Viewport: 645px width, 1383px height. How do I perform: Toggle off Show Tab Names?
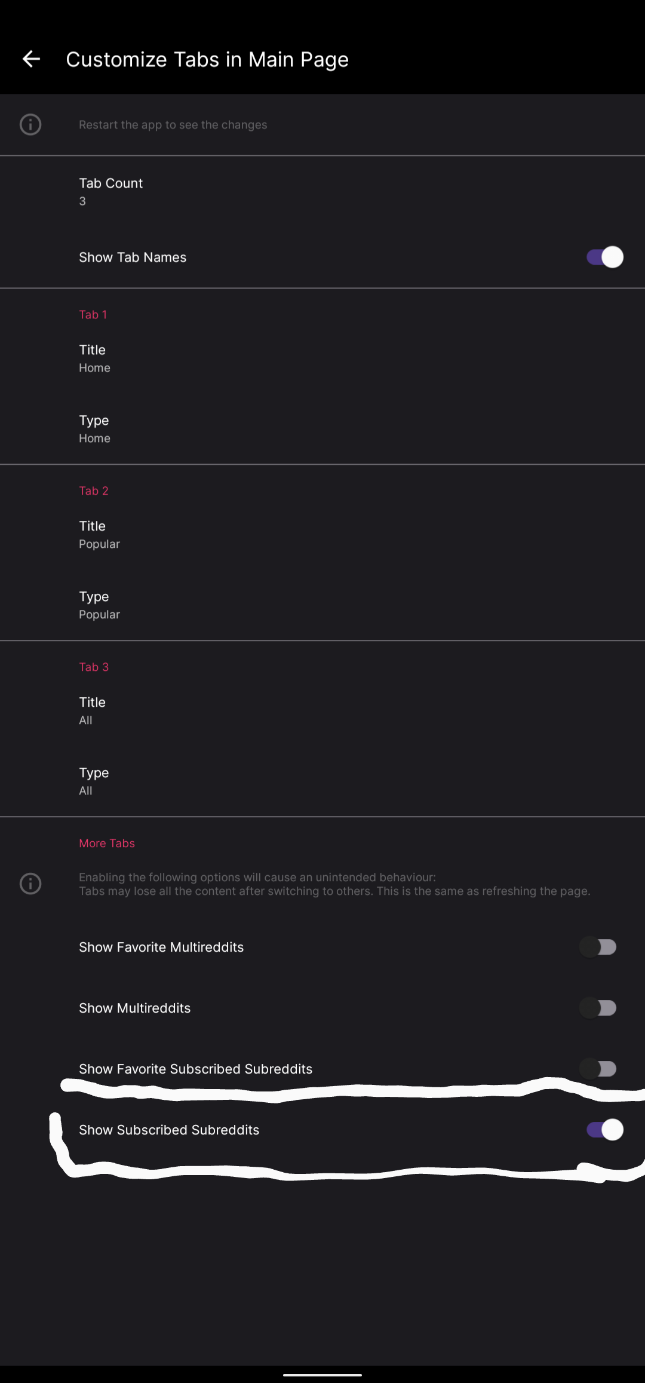[x=604, y=257]
